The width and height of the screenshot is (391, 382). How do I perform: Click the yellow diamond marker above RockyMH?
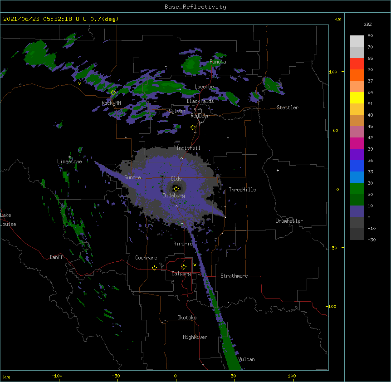(x=113, y=93)
